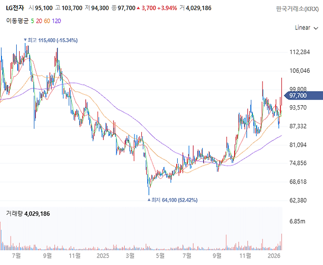Select the 2025 label on time axis
Screen dimensions: 323x265
coord(102,256)
